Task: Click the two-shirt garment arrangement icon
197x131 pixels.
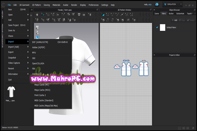Action: tap(79, 15)
